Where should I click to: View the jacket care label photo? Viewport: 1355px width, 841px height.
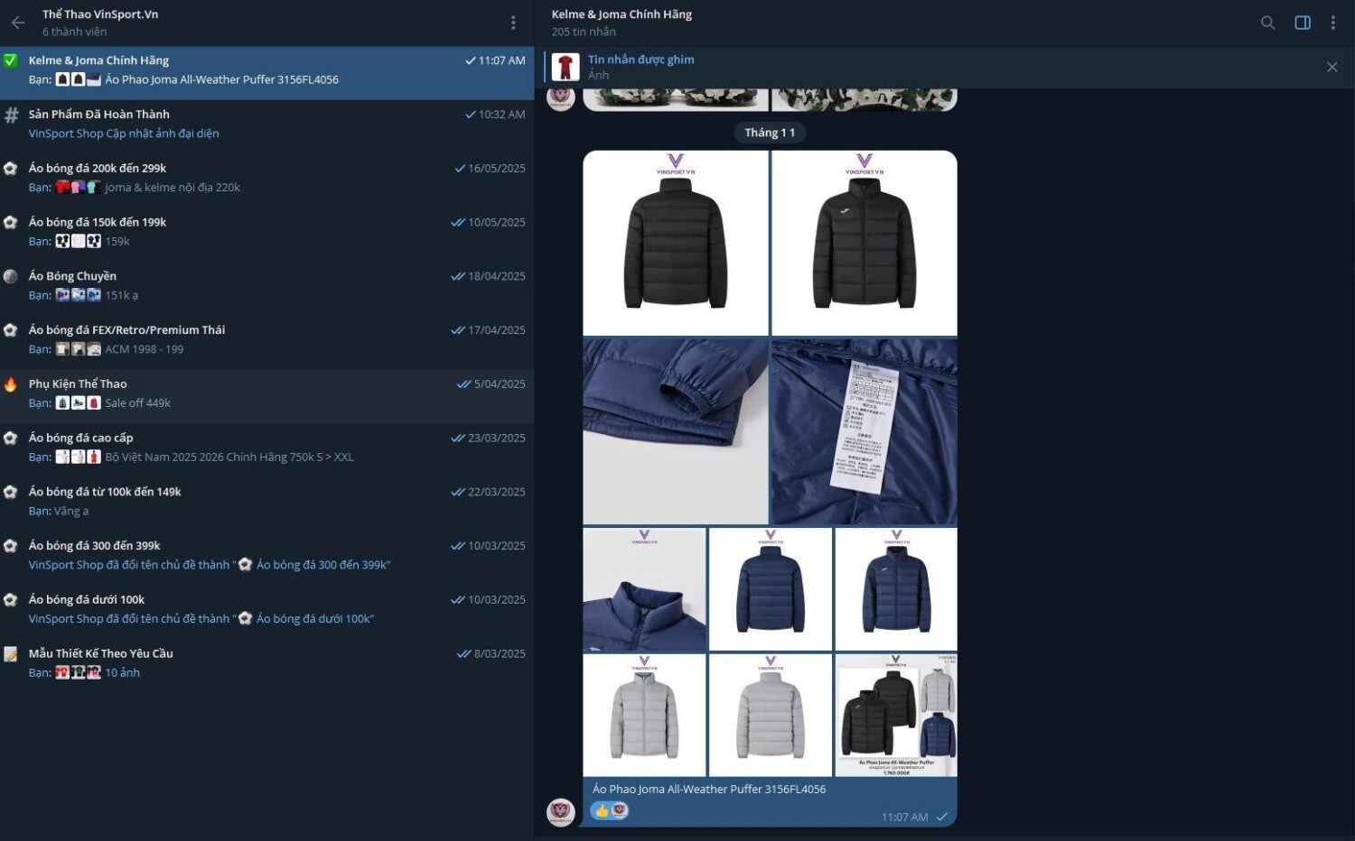click(x=864, y=431)
